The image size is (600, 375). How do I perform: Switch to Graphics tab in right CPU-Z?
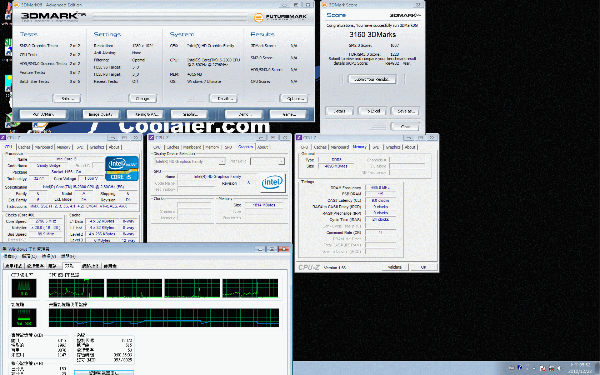[393, 147]
